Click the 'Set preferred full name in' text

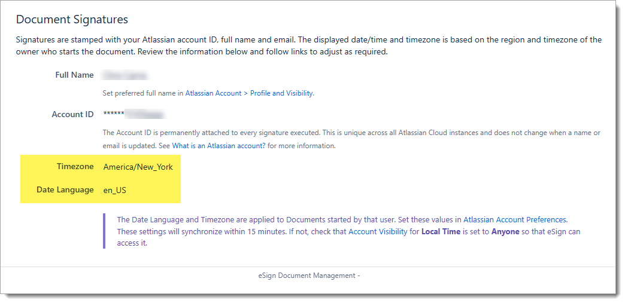click(x=143, y=93)
